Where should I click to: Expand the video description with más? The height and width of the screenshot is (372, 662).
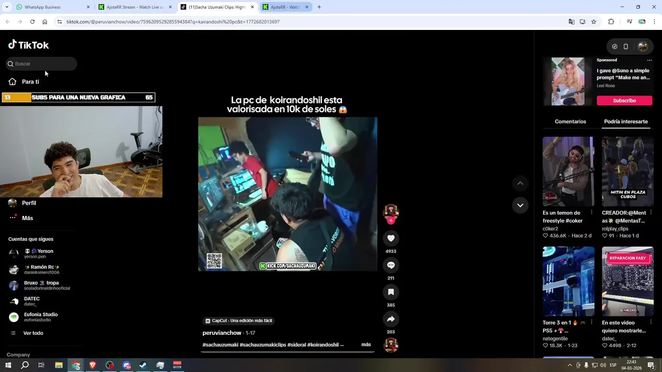366,345
